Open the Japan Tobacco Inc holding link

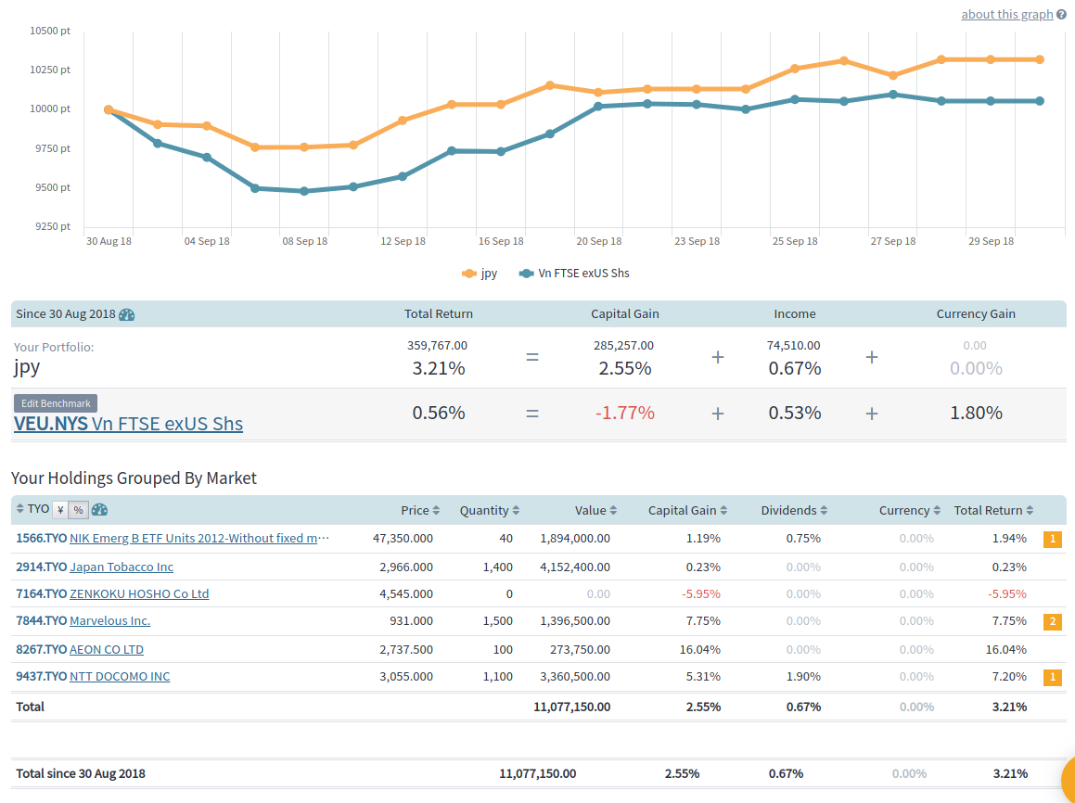pos(122,567)
